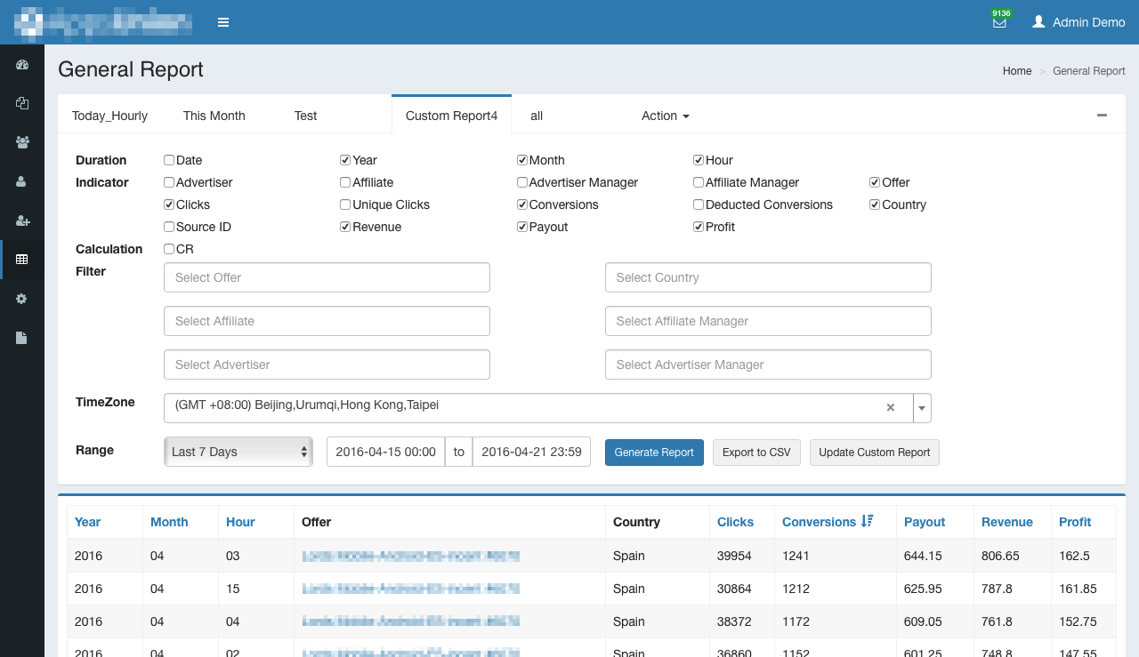Toggle the hamburger menu in top bar
The width and height of the screenshot is (1139, 657).
click(223, 22)
